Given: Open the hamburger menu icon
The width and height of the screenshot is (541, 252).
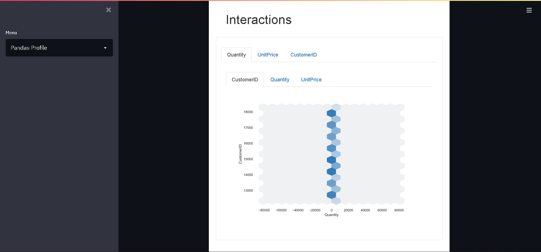Looking at the screenshot, I should (529, 10).
